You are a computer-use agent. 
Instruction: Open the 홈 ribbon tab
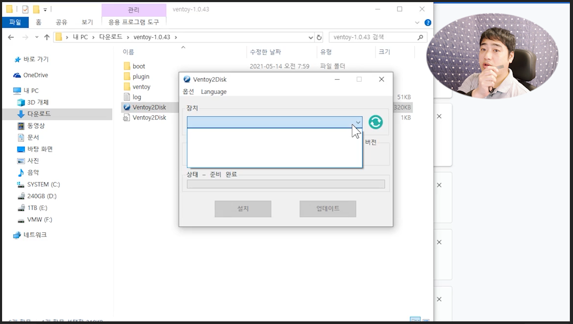click(38, 22)
